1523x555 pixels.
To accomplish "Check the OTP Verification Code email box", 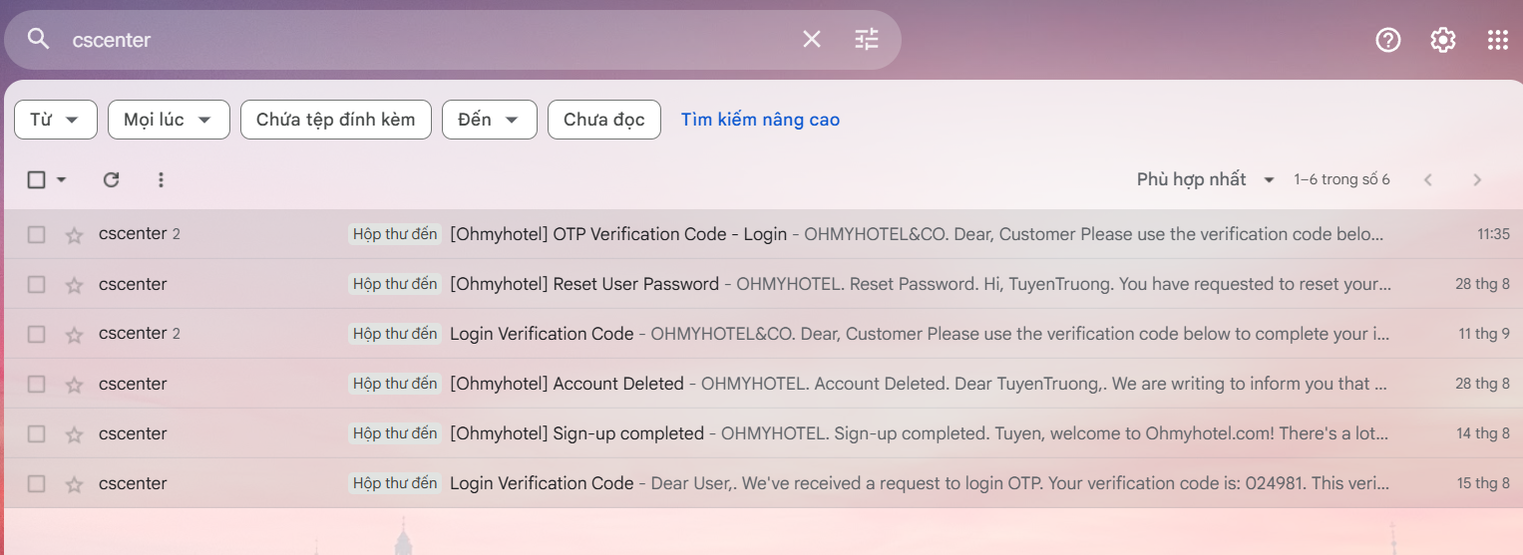I will click(37, 235).
